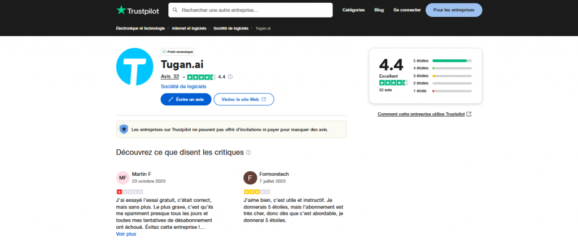Click the date 23 octobre 2023

[148, 181]
